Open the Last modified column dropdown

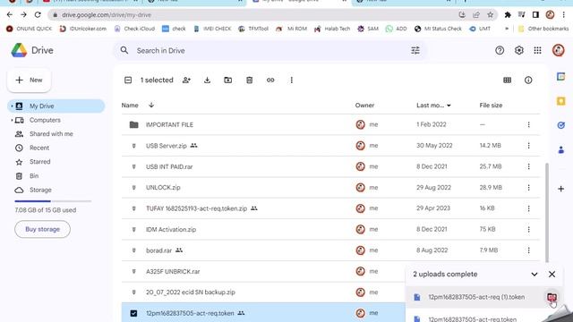449,106
